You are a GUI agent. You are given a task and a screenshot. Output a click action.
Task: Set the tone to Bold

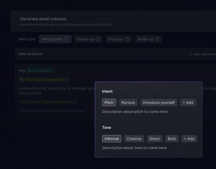[172, 139]
